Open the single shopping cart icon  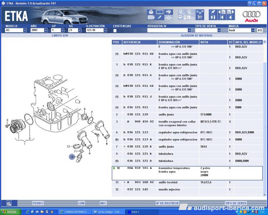(200, 18)
